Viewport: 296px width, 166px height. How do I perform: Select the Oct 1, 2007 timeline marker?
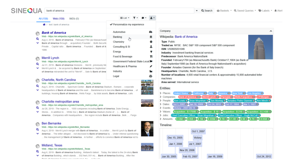(198, 131)
